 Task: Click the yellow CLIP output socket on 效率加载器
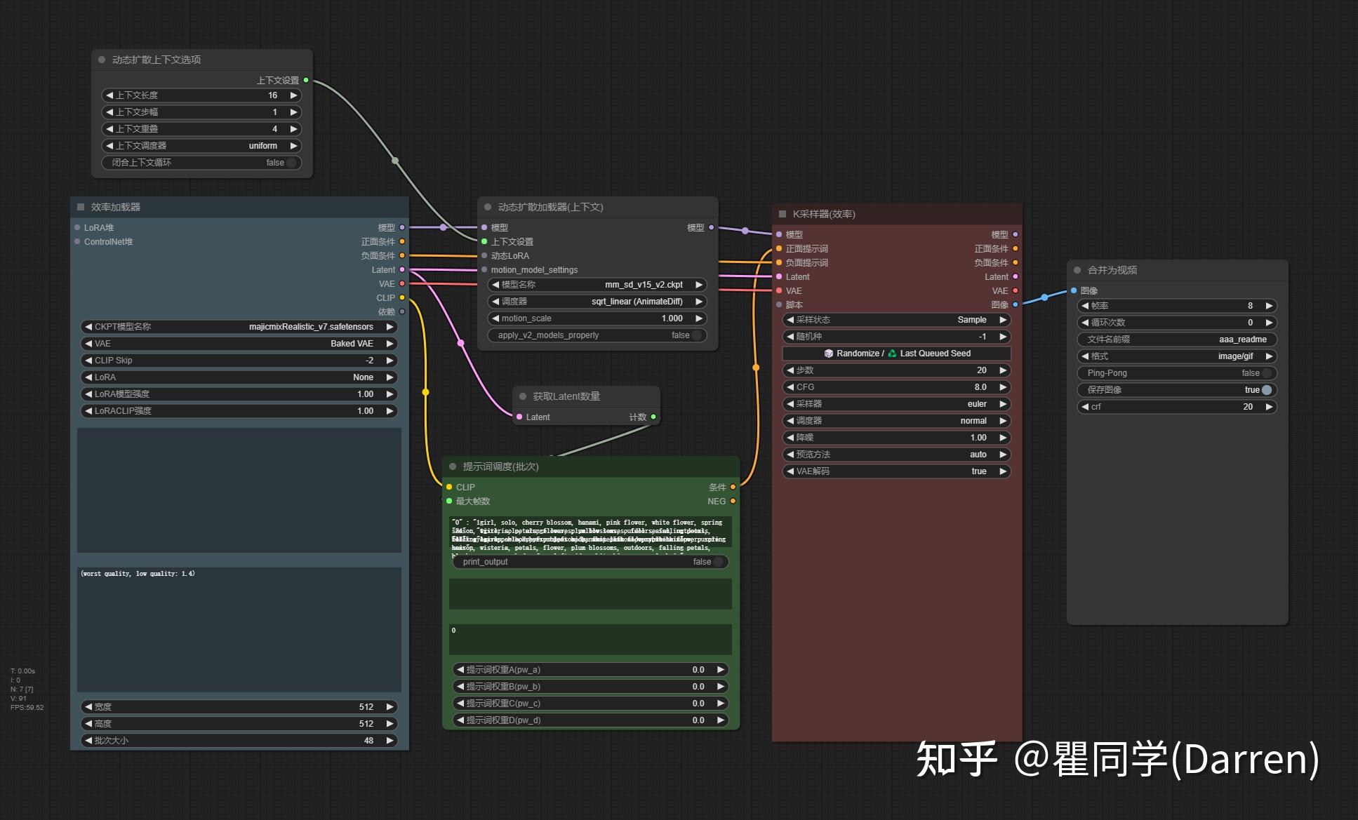tap(402, 297)
